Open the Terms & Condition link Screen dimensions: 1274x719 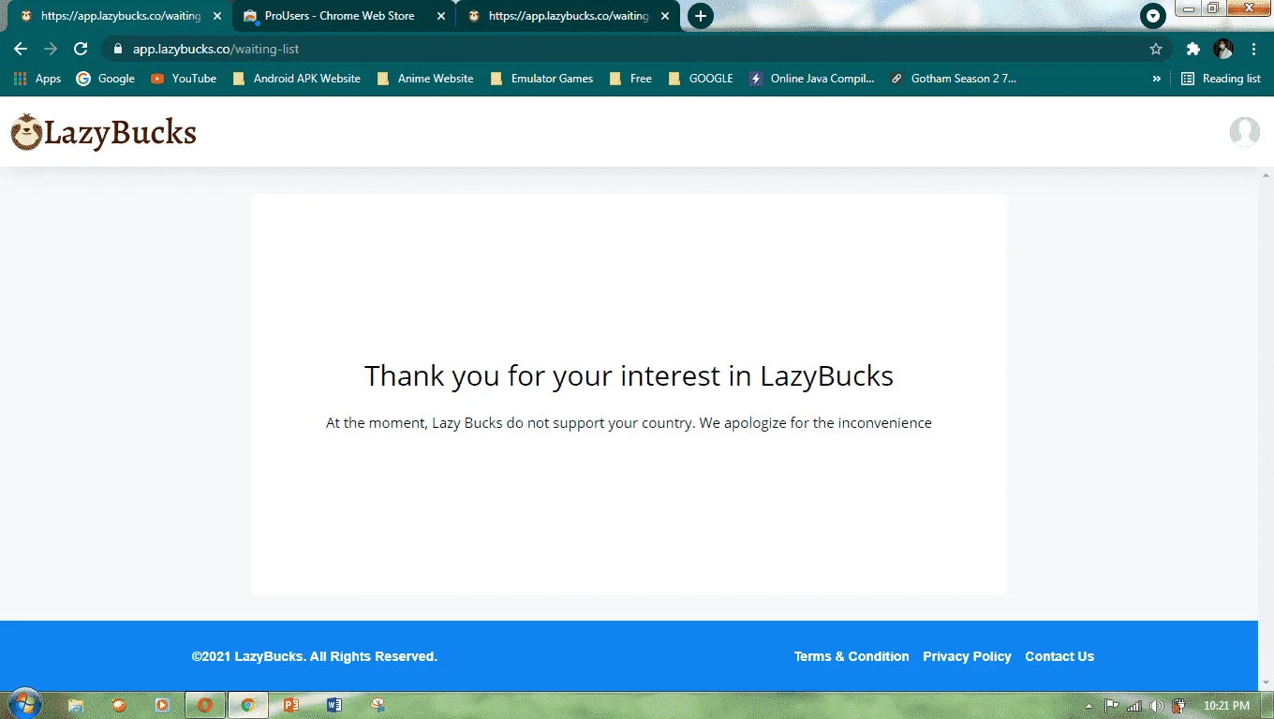pos(852,656)
